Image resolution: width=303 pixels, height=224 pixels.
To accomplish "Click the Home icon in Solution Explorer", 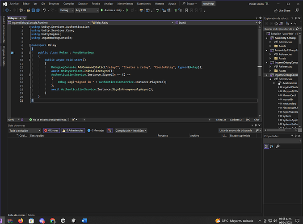I will tap(276, 24).
